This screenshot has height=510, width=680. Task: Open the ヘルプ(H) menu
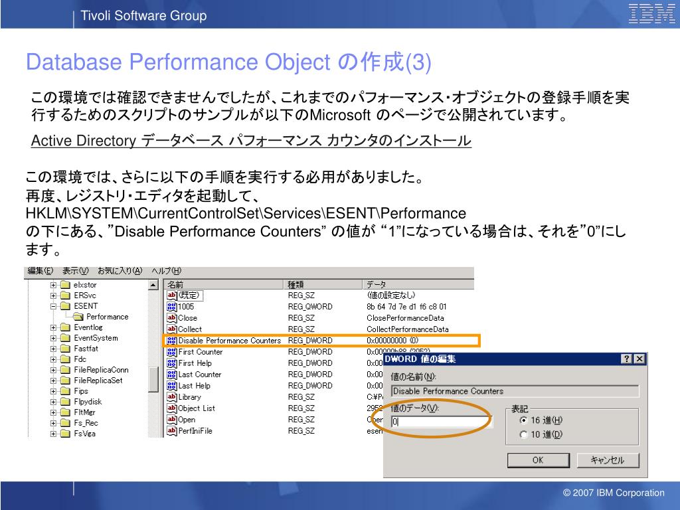pyautogui.click(x=167, y=271)
